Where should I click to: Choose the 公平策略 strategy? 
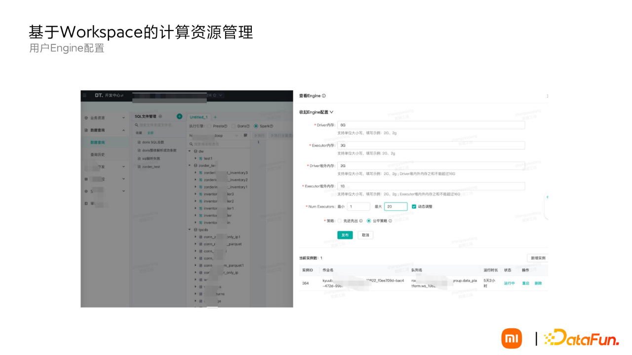coord(369,221)
